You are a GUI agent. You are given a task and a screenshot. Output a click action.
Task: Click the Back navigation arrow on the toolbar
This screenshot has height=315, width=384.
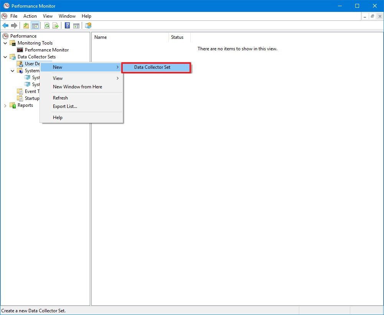(5, 25)
